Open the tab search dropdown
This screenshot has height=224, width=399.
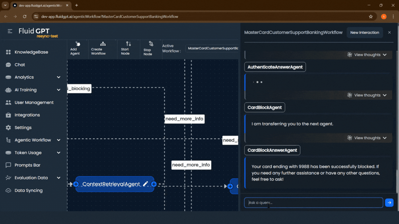(5, 5)
